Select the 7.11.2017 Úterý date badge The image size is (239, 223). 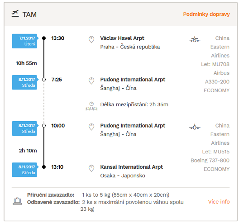[x=25, y=41]
